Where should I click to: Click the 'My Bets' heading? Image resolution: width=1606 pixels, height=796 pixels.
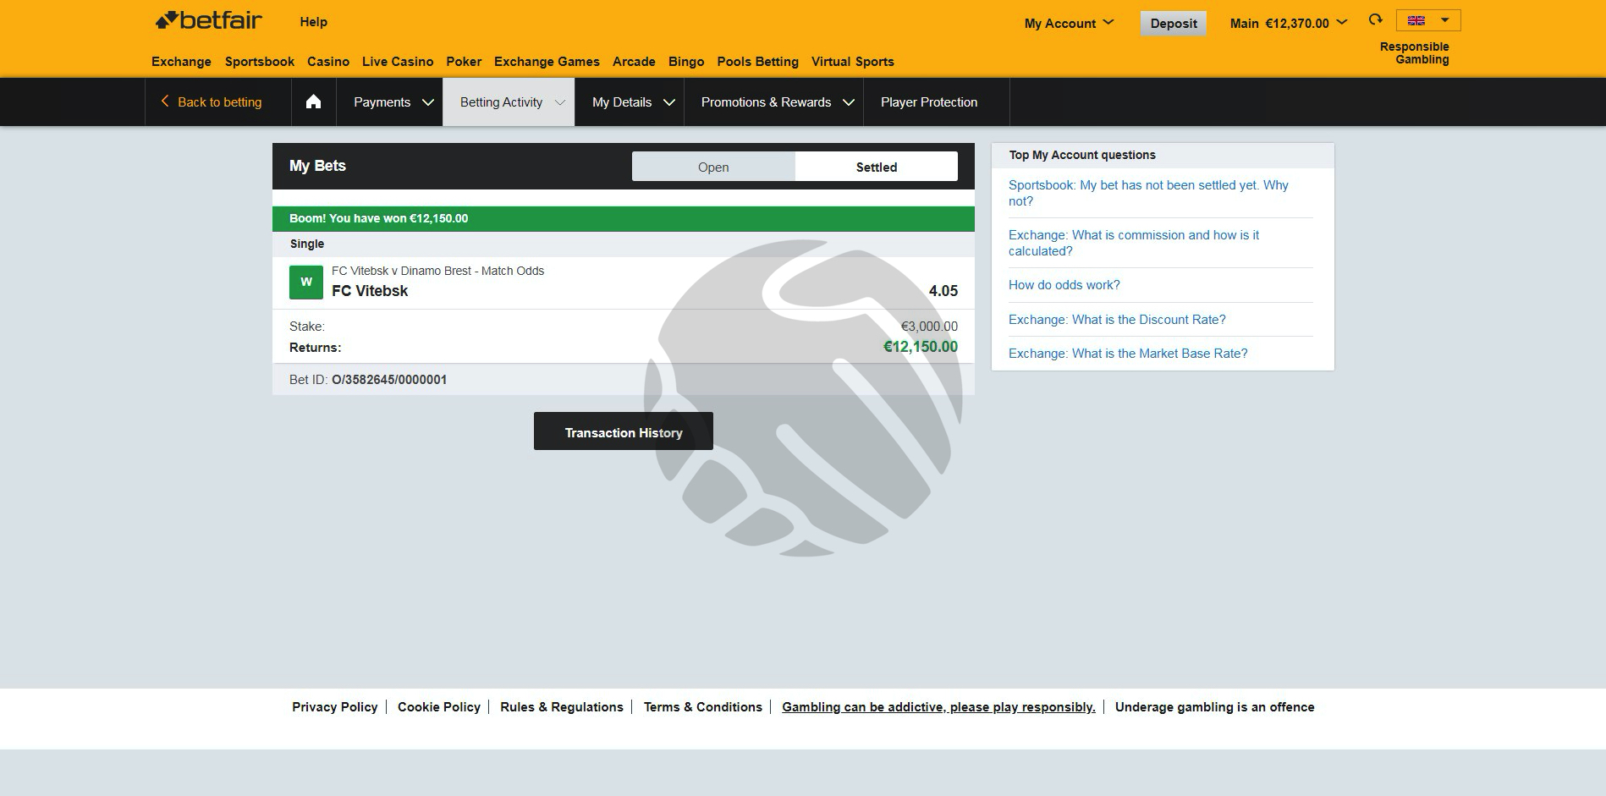click(317, 166)
